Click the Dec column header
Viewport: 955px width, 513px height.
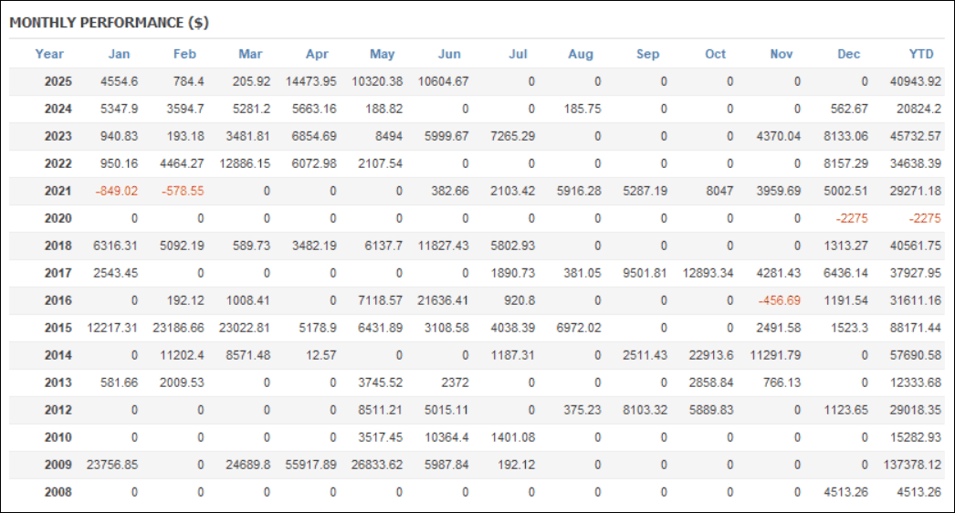tap(848, 54)
